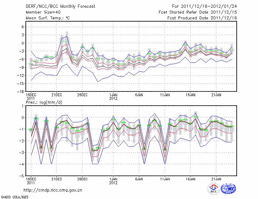
Task: Select 1JAN 2012 marker under temperature chart
Action: [113, 96]
